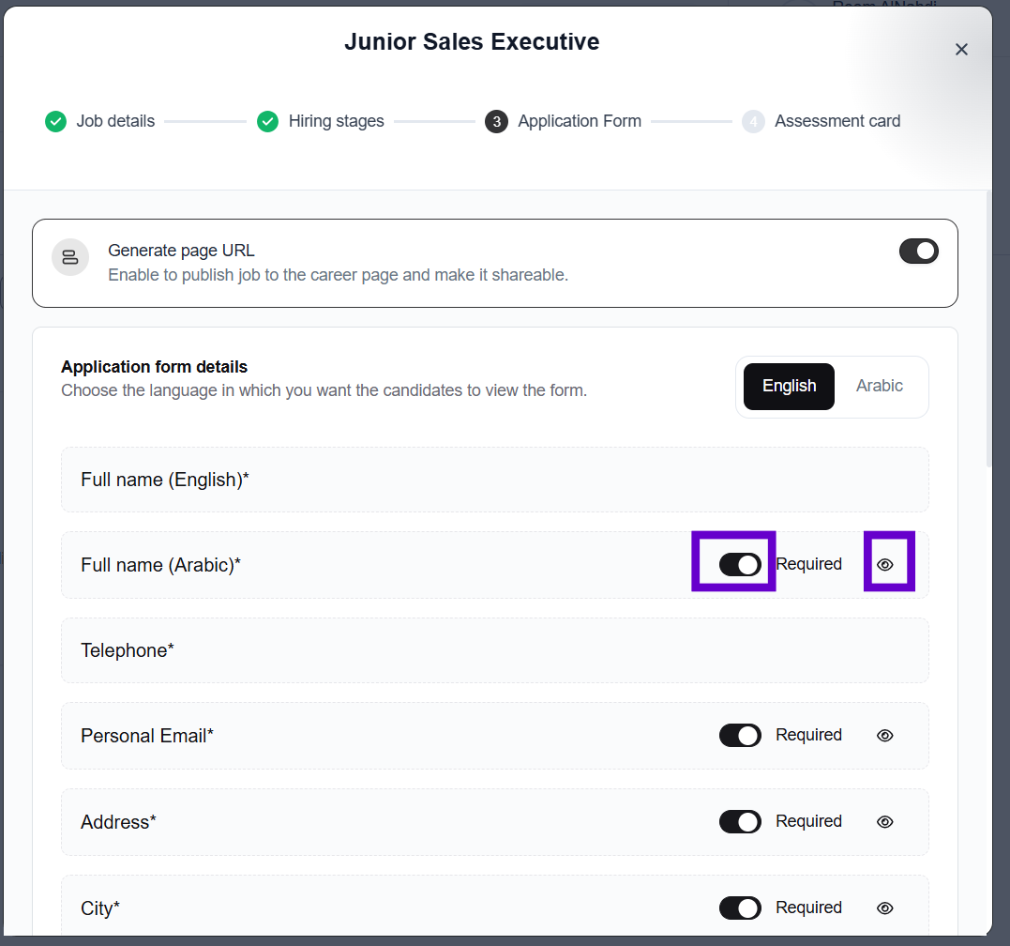This screenshot has height=946, width=1010.
Task: Switch form language to Arabic
Action: pyautogui.click(x=879, y=386)
